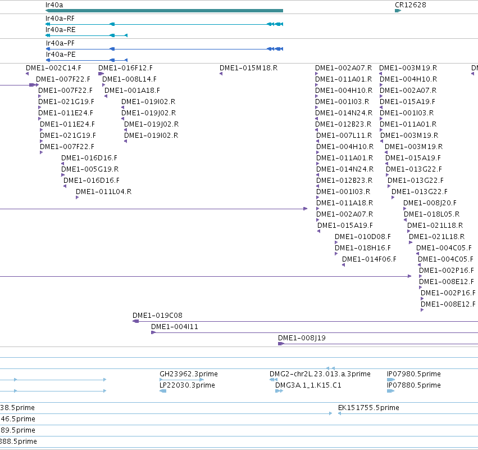Select the Ir40a-PE protein feature label
The width and height of the screenshot is (478, 450).
click(x=61, y=55)
